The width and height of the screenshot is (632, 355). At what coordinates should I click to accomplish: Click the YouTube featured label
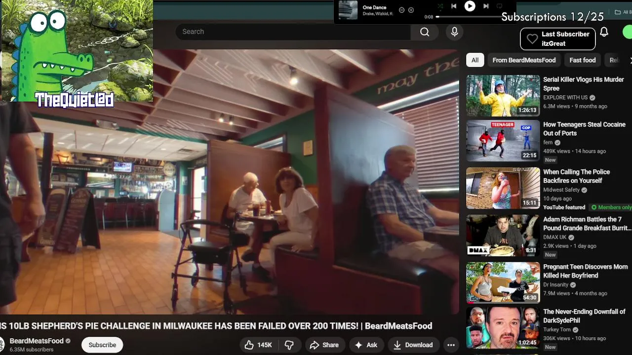click(x=564, y=208)
